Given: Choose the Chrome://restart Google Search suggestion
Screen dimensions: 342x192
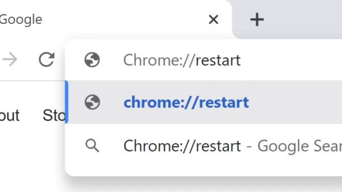Looking at the screenshot, I should click(x=182, y=146).
